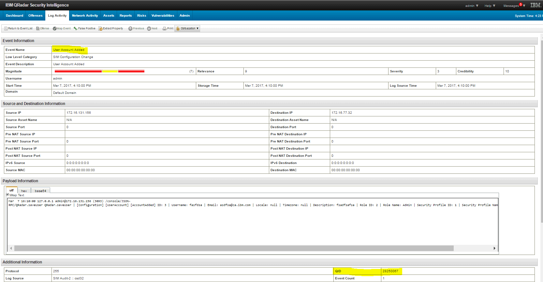Click QID value 28250067
Screen dimensions: 543x282
coord(390,271)
